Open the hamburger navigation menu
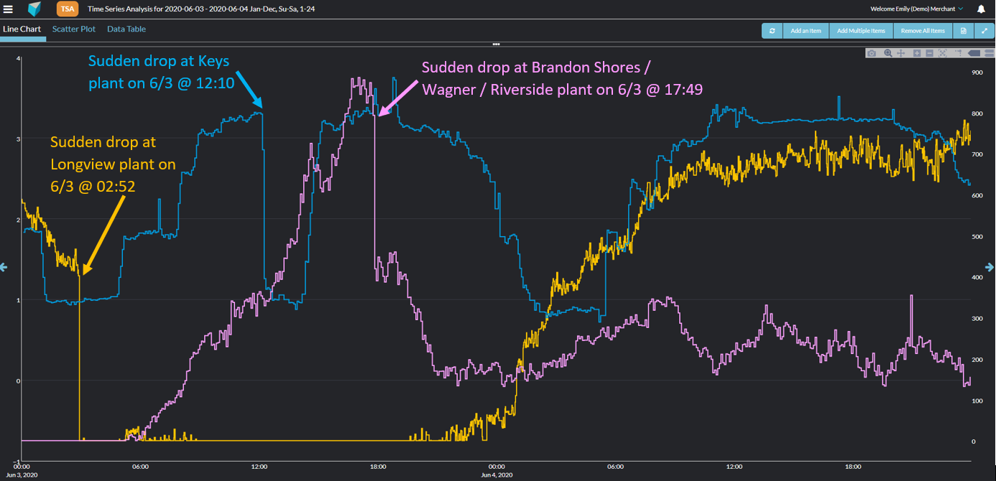Image resolution: width=996 pixels, height=481 pixels. pyautogui.click(x=9, y=9)
